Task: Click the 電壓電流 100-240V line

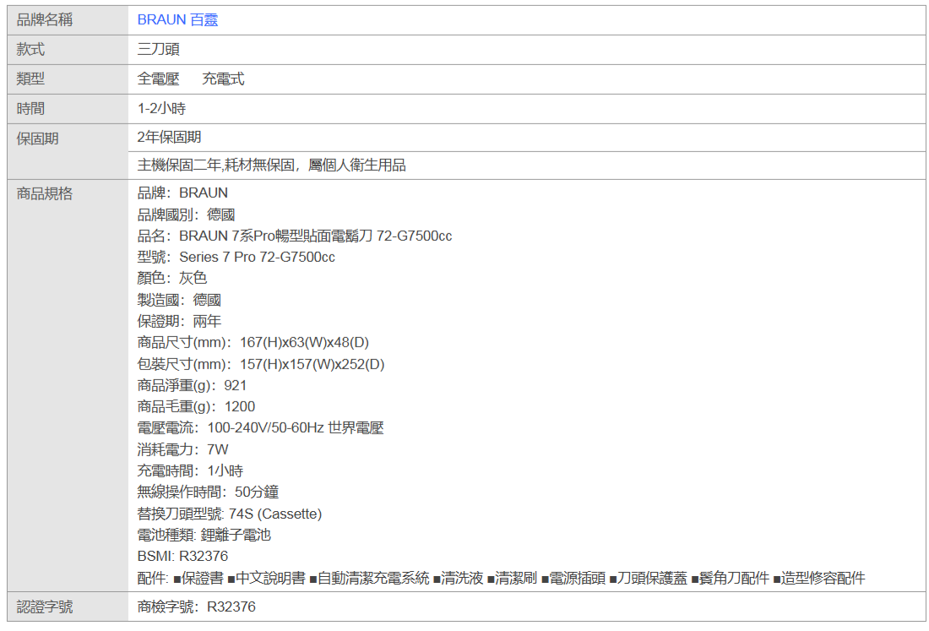Action: (x=261, y=427)
